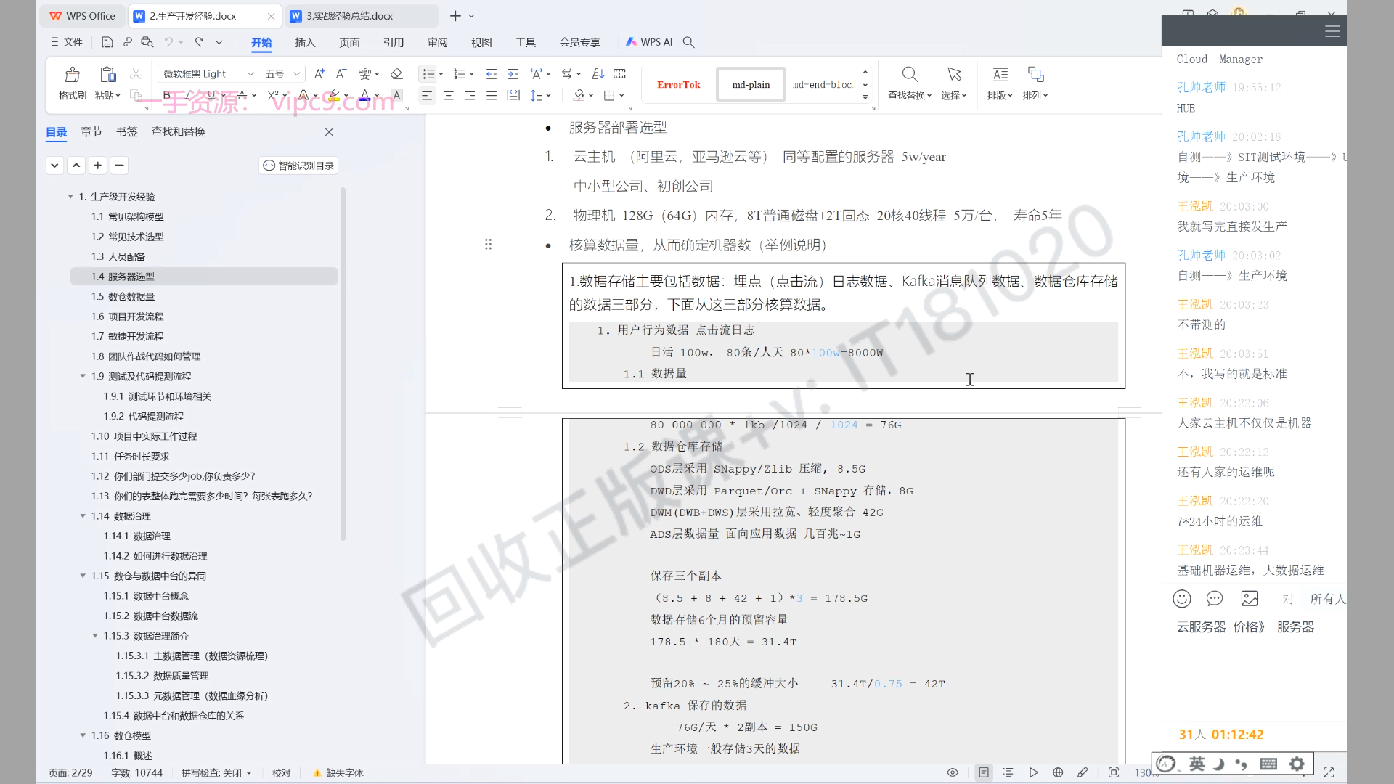Image resolution: width=1394 pixels, height=784 pixels.
Task: Click the clear formatting eraser icon
Action: (396, 74)
